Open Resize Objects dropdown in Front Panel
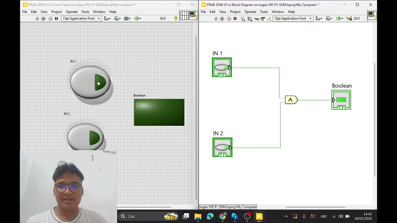The width and height of the screenshot is (397, 223). [127, 19]
